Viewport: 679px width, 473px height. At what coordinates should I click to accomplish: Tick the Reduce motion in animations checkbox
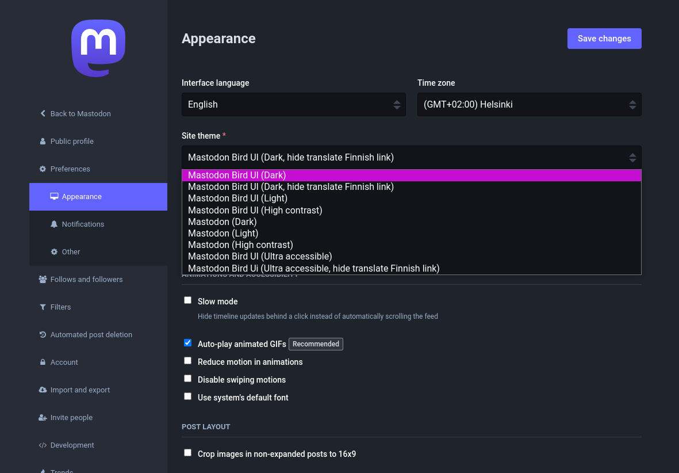click(187, 361)
